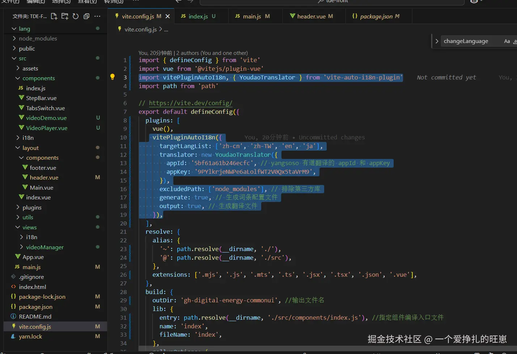Click line number 20 in the gutter
Screen dimensions: 517x354
click(x=123, y=223)
